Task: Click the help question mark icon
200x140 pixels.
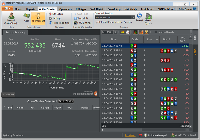Action: click(x=195, y=8)
